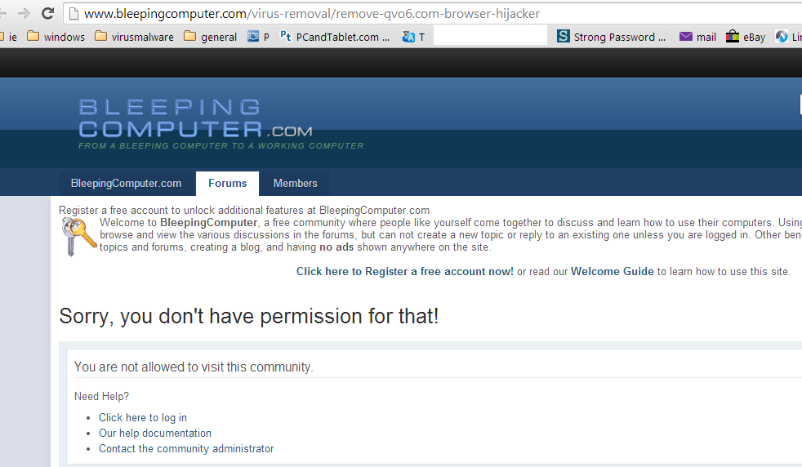The height and width of the screenshot is (467, 802).
Task: Open the 'windows' bookmark folder
Action: tap(56, 37)
